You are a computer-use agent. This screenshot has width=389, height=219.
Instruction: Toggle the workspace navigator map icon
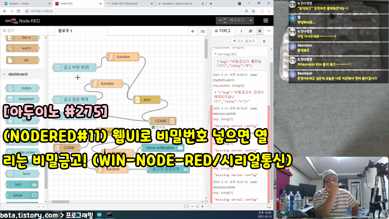[186, 207]
